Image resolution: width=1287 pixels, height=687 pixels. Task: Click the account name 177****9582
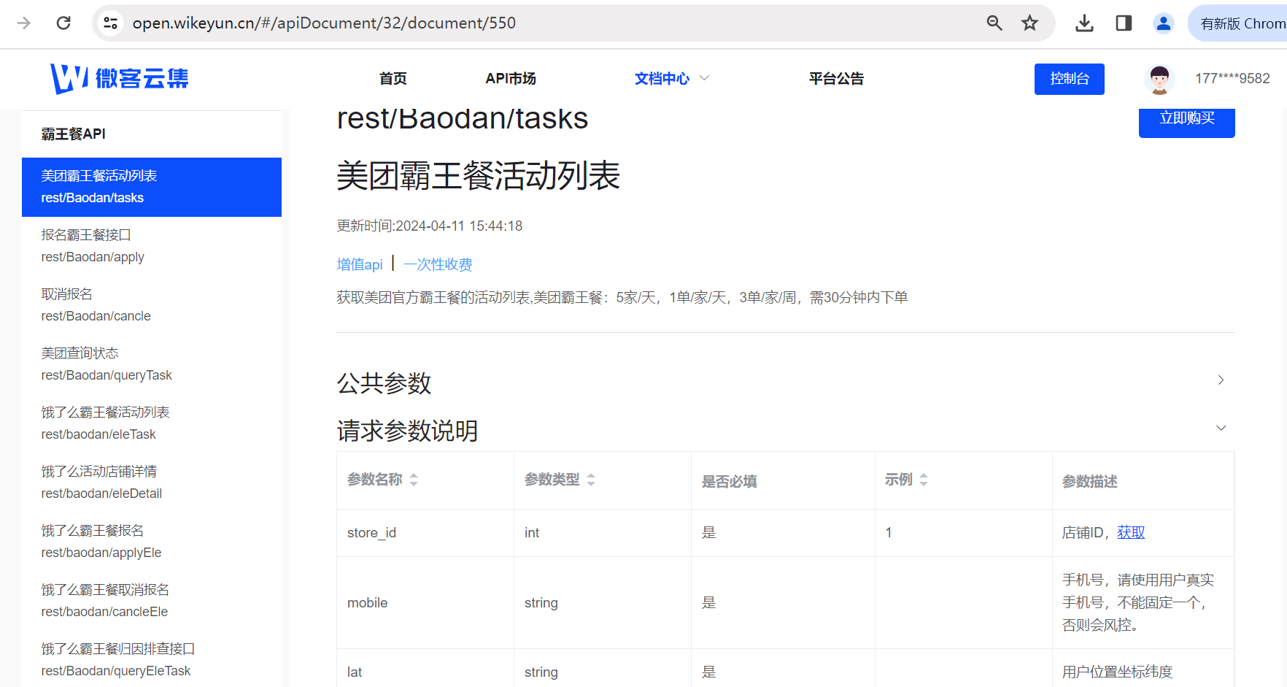[x=1232, y=78]
